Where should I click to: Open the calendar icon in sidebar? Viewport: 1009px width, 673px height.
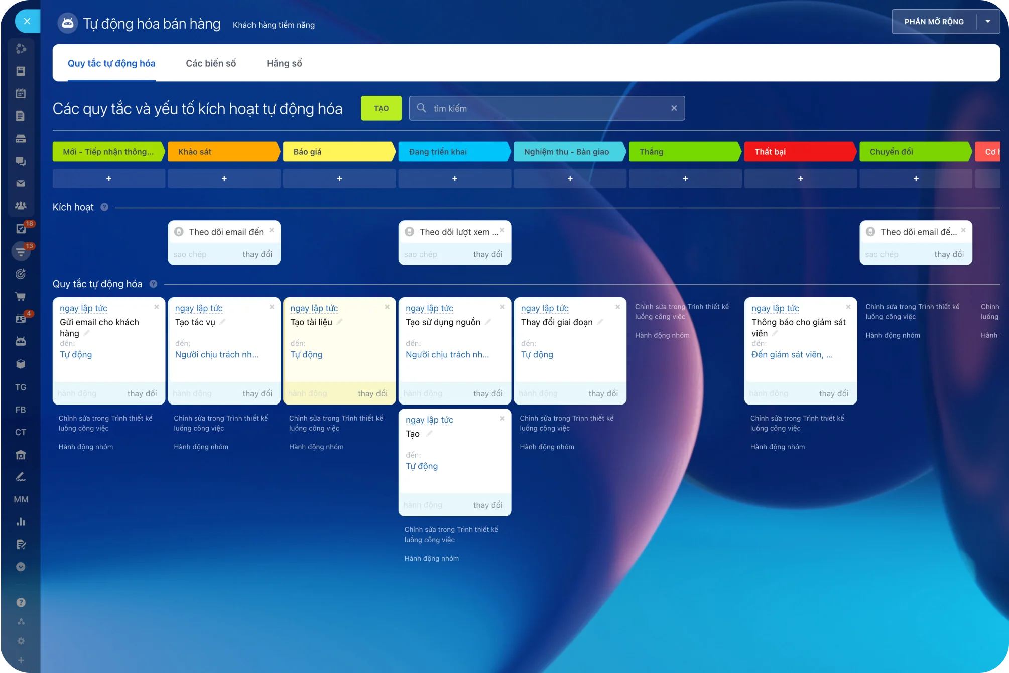[21, 93]
